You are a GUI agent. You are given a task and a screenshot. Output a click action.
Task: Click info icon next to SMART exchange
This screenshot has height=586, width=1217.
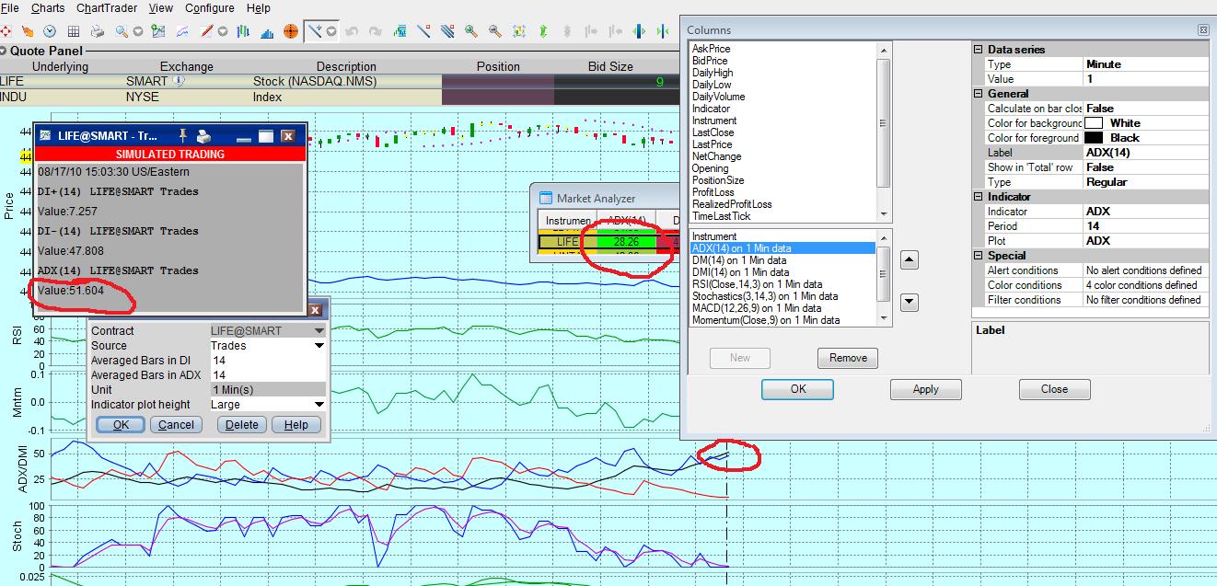[179, 81]
